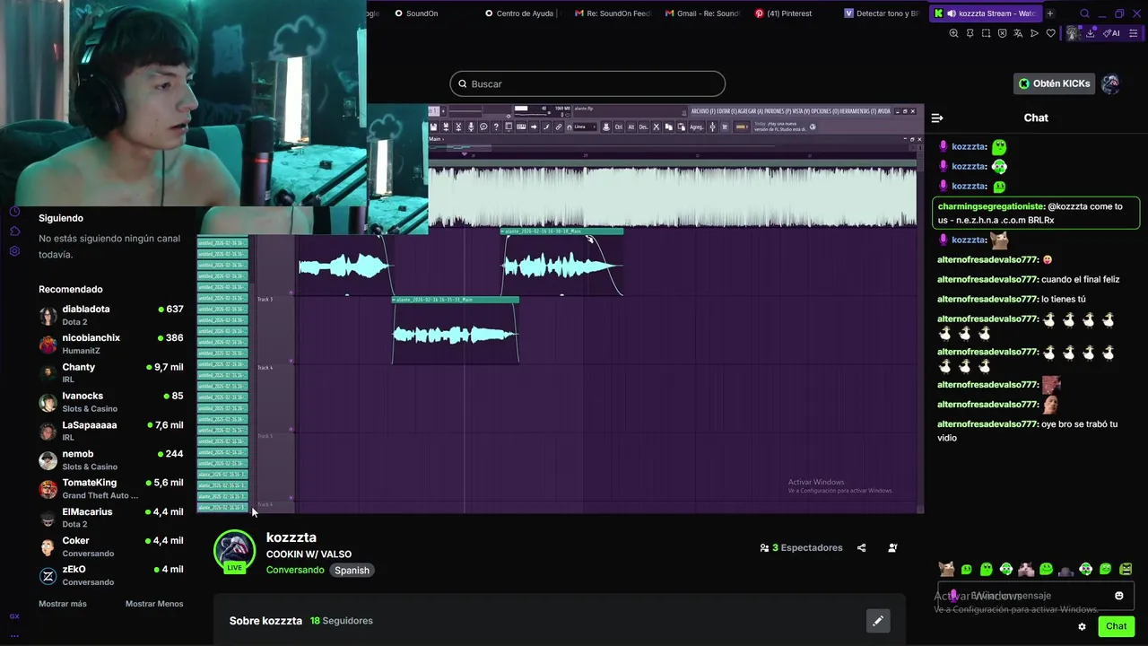Viewport: 1148px width, 646px height.
Task: Click the sidebar gear settings icon
Action: pyautogui.click(x=14, y=251)
